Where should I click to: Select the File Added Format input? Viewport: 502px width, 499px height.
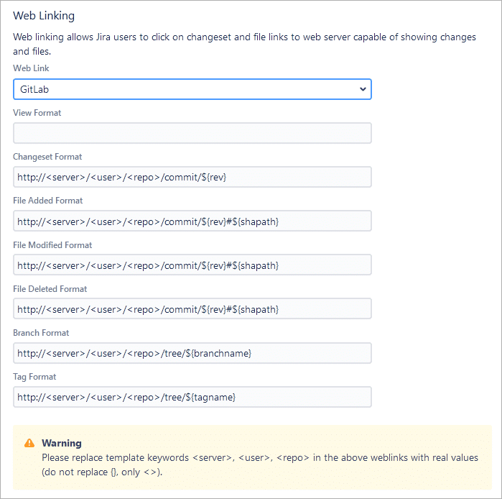[x=192, y=221]
